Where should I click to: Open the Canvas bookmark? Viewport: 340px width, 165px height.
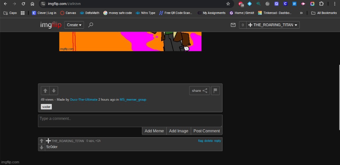[68, 13]
